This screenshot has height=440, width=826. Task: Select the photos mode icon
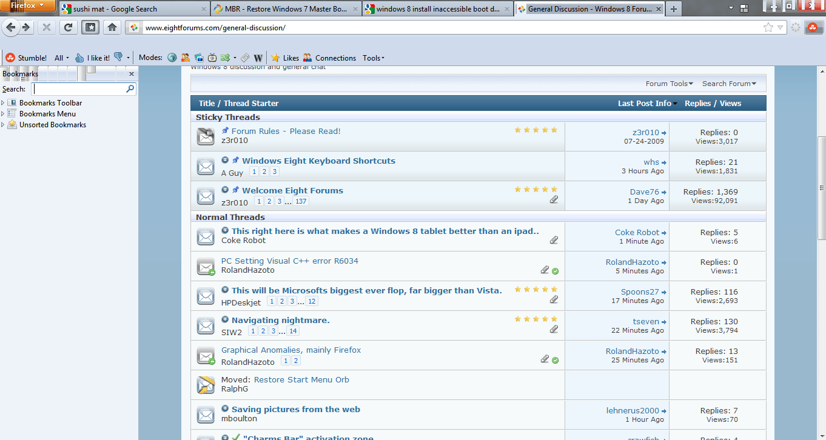[x=199, y=58]
